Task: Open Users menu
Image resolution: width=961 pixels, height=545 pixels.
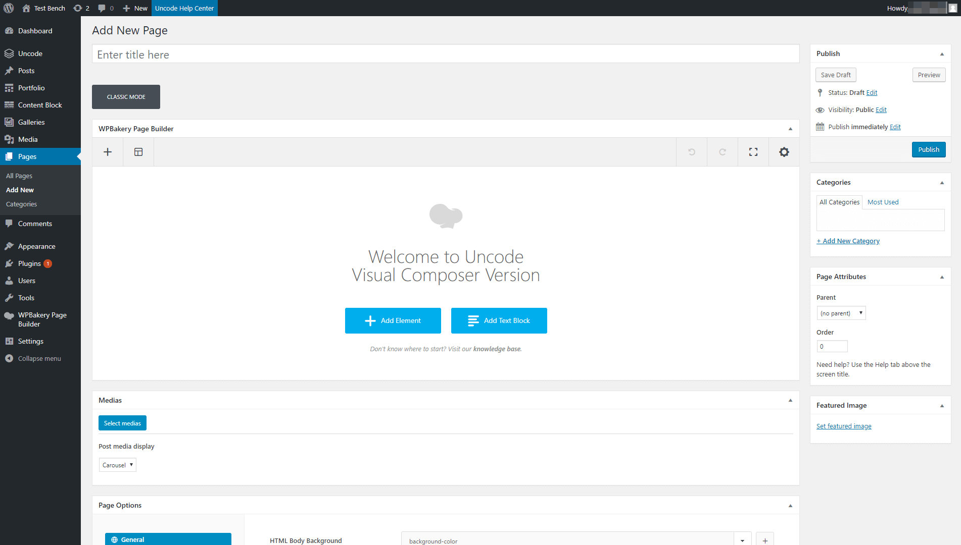Action: 40,281
